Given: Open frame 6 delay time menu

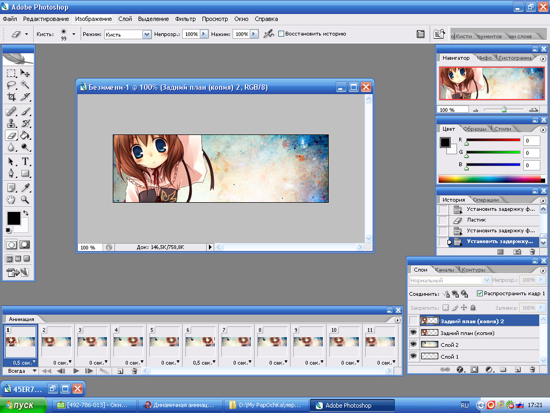Looking at the screenshot, I should [x=204, y=362].
